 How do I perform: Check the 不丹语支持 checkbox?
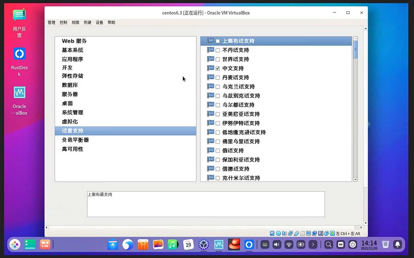[218, 50]
